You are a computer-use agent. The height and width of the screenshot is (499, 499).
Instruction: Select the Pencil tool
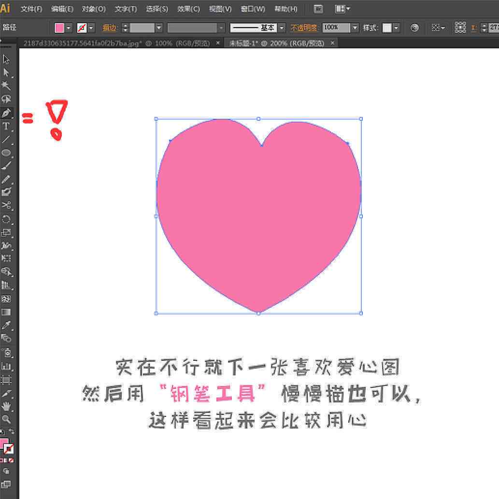point(6,179)
